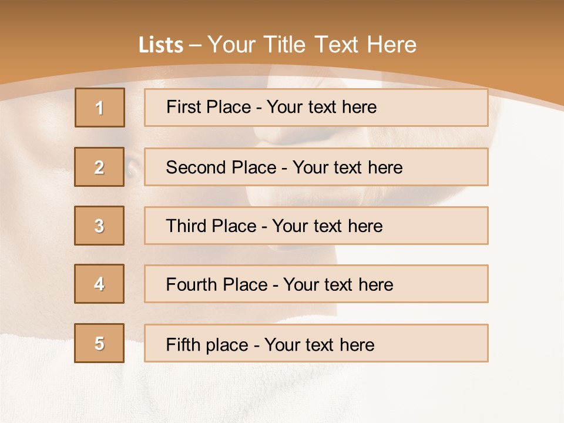
Task: Click empty white area below the fifth item
Action: (282, 392)
